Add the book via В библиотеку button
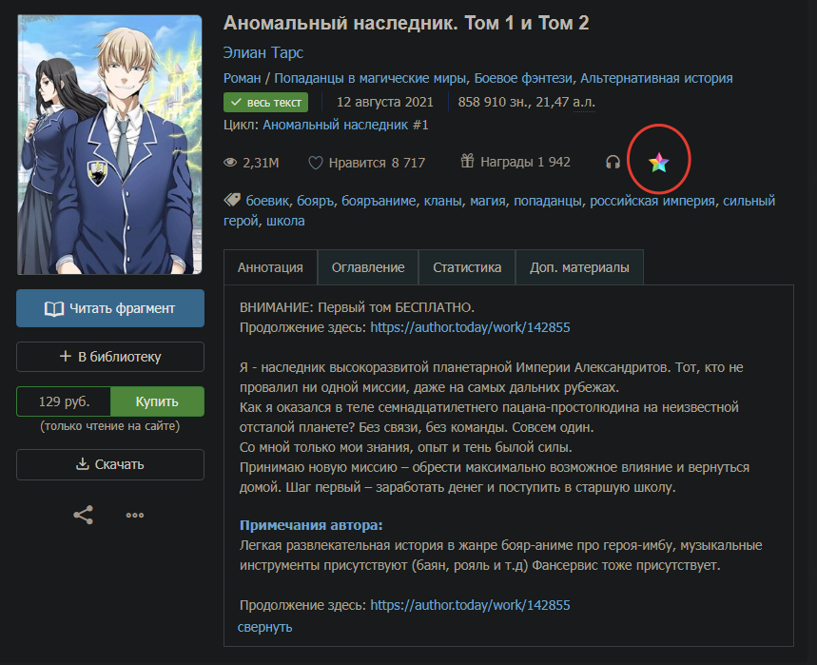 [x=110, y=357]
